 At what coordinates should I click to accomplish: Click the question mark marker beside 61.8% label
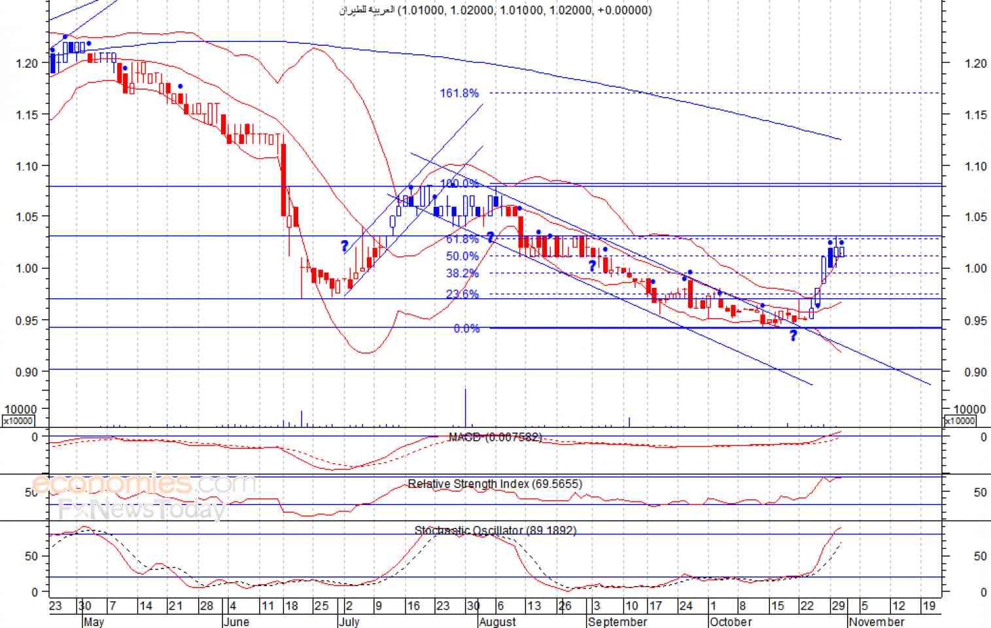click(x=491, y=238)
